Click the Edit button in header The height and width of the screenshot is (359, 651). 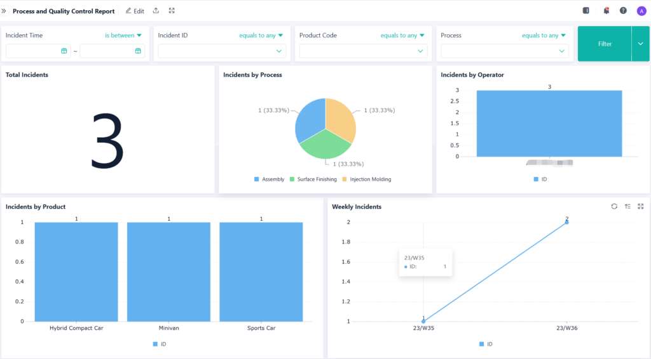[135, 11]
